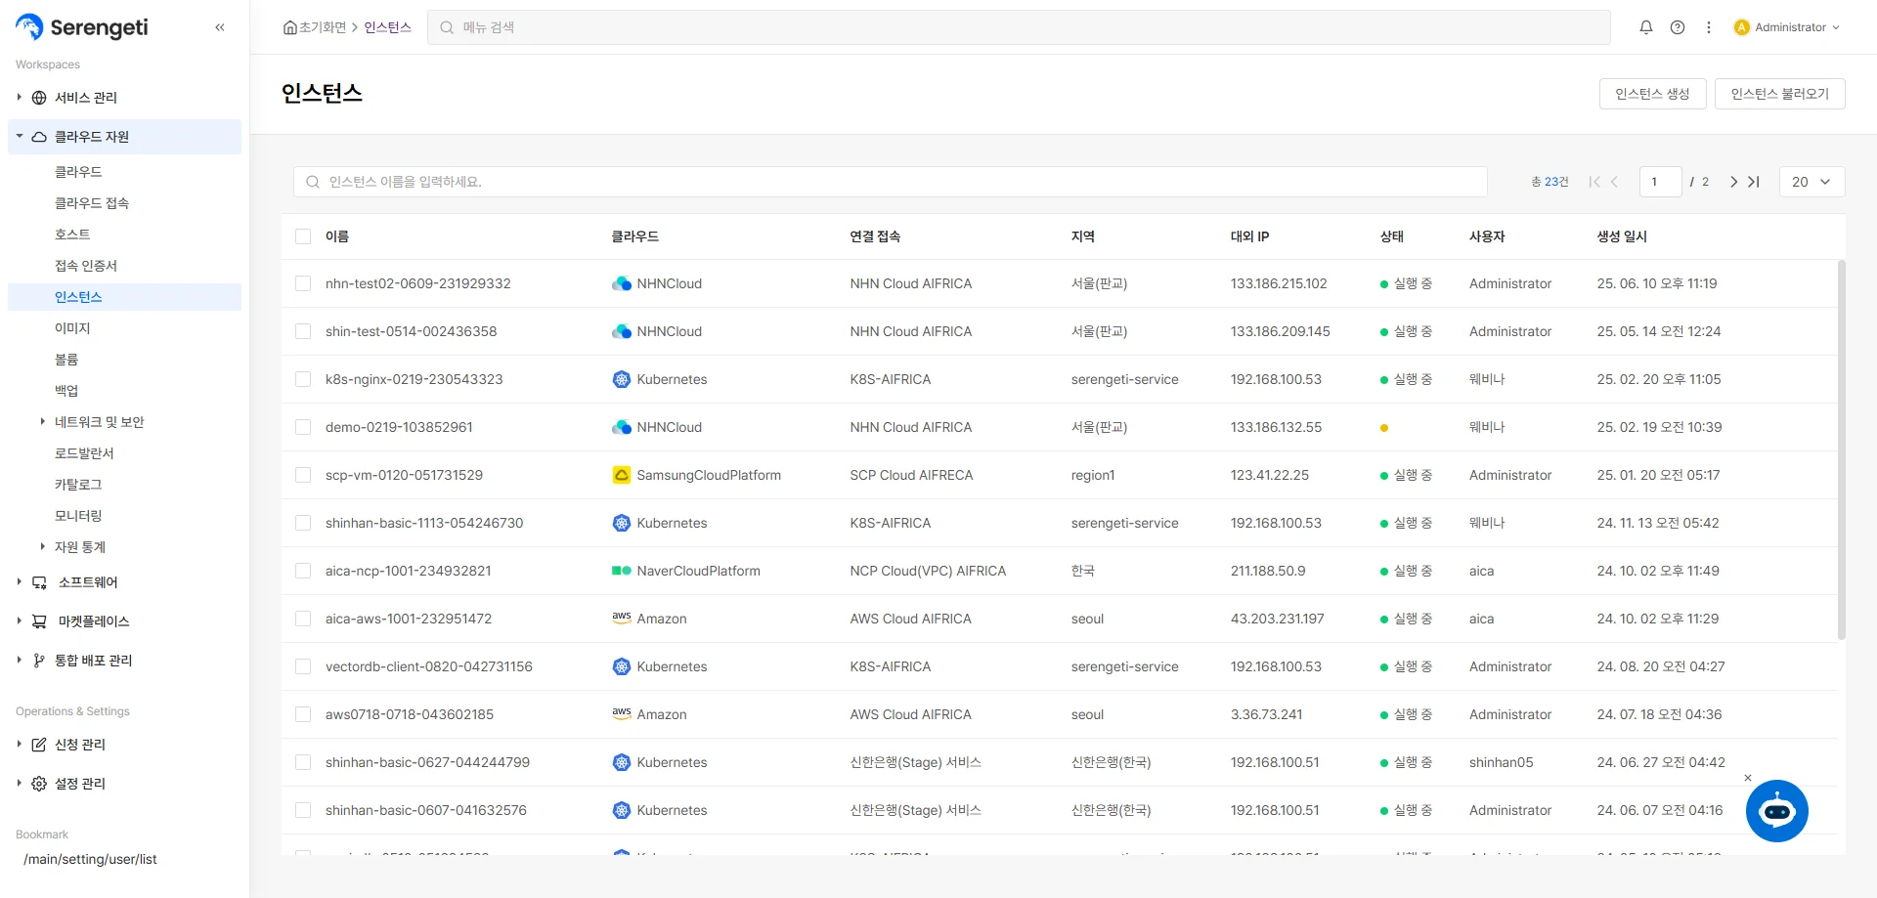
Task: Open the 이미지 menu in sidebar
Action: pos(72,328)
